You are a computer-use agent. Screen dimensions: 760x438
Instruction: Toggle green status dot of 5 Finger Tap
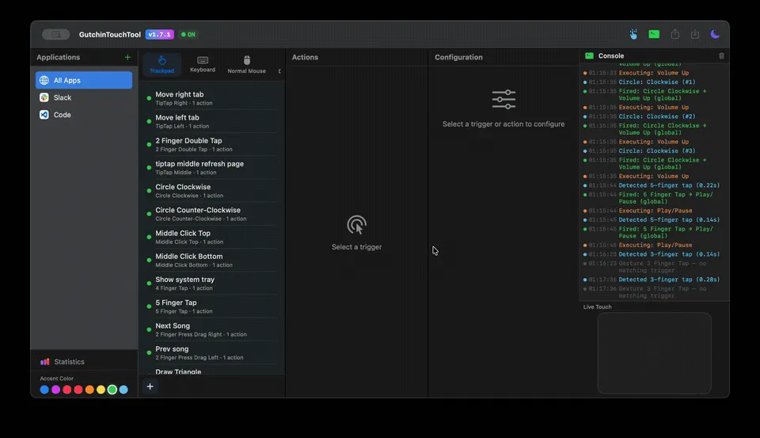[x=149, y=307]
